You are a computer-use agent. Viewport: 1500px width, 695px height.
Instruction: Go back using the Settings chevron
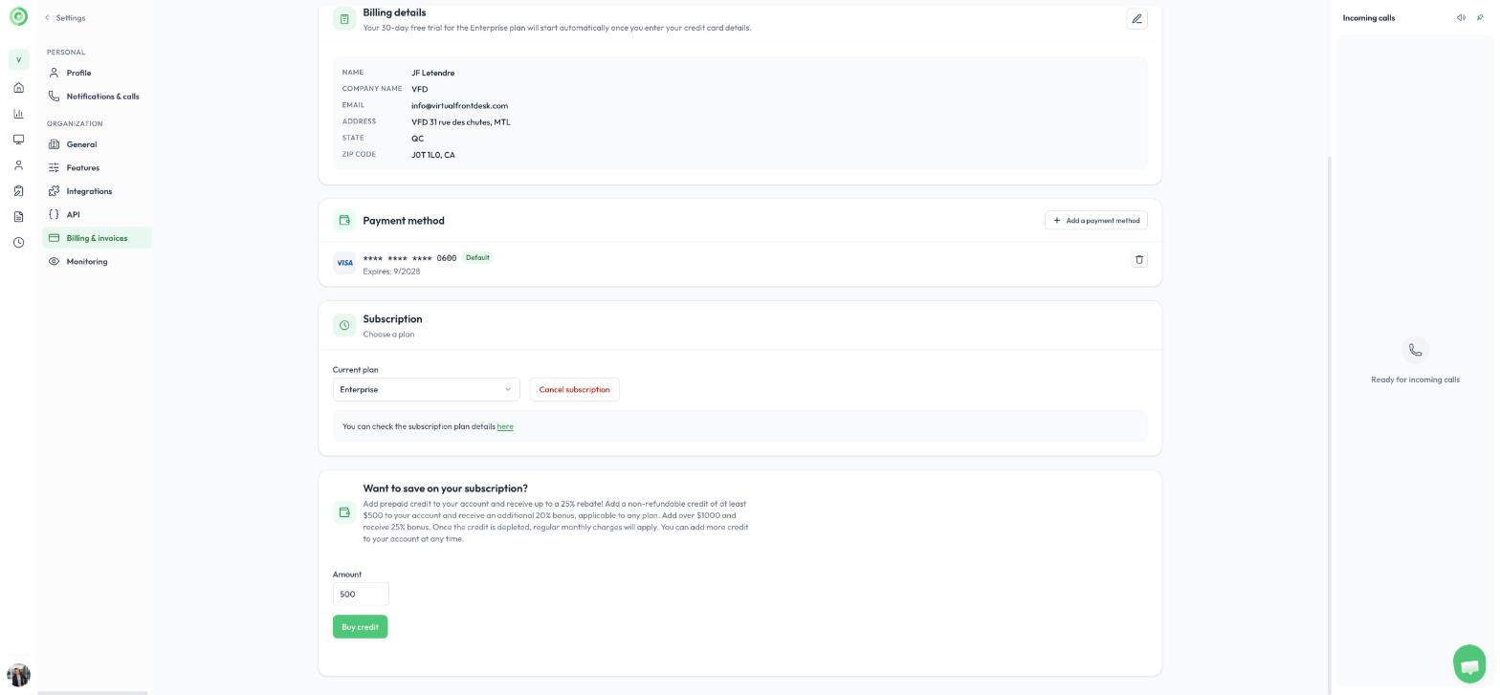pos(47,18)
